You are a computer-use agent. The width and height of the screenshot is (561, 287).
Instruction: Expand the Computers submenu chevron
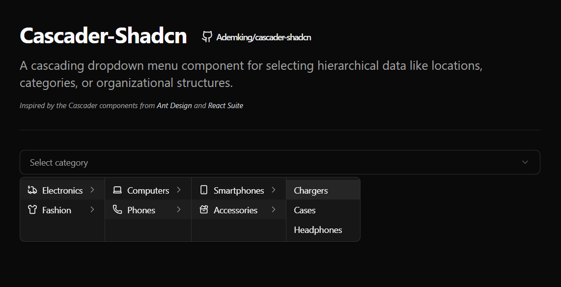pos(178,190)
